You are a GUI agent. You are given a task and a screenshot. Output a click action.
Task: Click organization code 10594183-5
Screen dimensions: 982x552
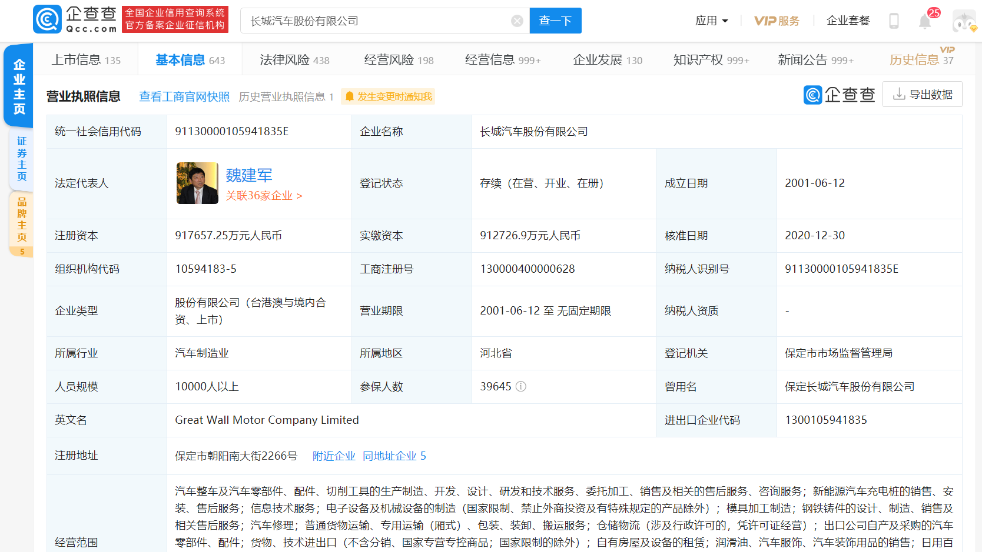[205, 269]
